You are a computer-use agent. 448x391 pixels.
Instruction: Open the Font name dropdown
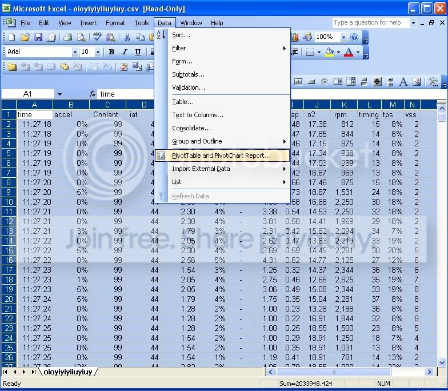75,52
